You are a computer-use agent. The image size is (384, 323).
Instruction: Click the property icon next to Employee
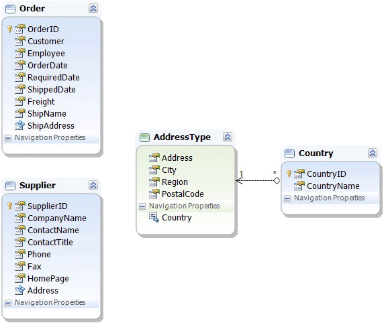20,53
